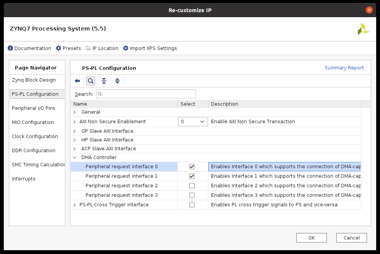Expand ACP Slave AXI Interface node
Image resolution: width=380 pixels, height=254 pixels.
point(75,149)
